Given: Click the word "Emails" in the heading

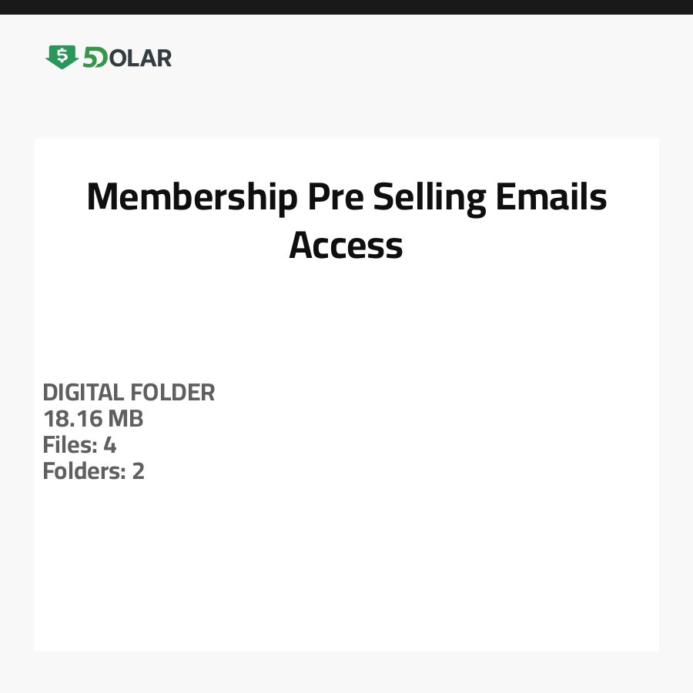Looking at the screenshot, I should point(551,197).
